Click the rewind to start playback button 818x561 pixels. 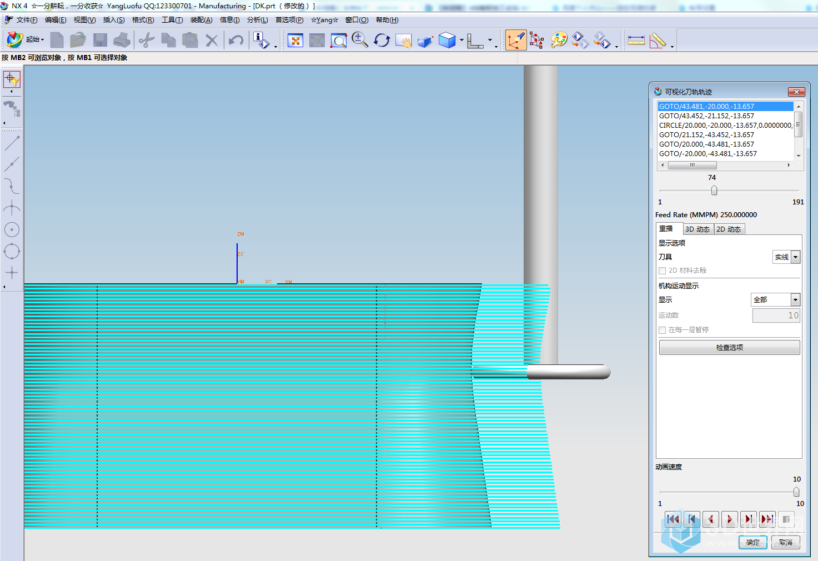tap(673, 519)
